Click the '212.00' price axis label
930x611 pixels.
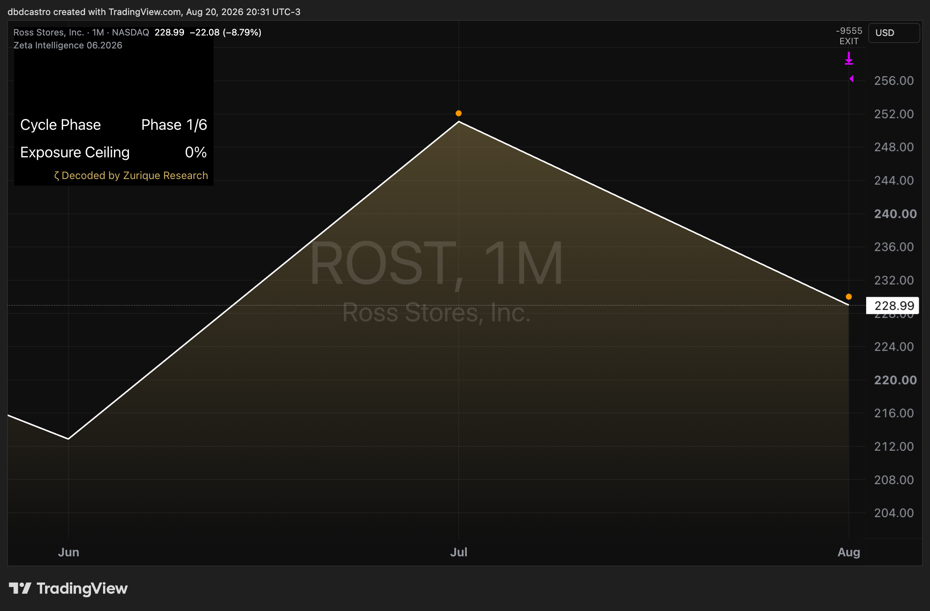[894, 446]
